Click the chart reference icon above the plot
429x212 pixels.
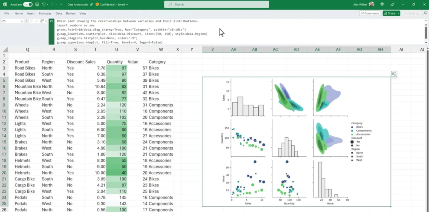click(x=394, y=74)
